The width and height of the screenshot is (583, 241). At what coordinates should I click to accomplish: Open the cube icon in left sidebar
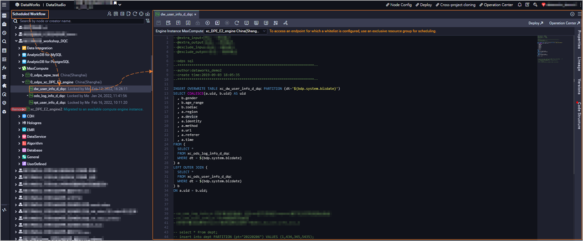[x=4, y=112]
